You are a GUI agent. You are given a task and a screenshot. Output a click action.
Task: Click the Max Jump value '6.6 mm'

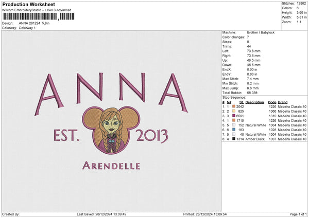[253, 88]
